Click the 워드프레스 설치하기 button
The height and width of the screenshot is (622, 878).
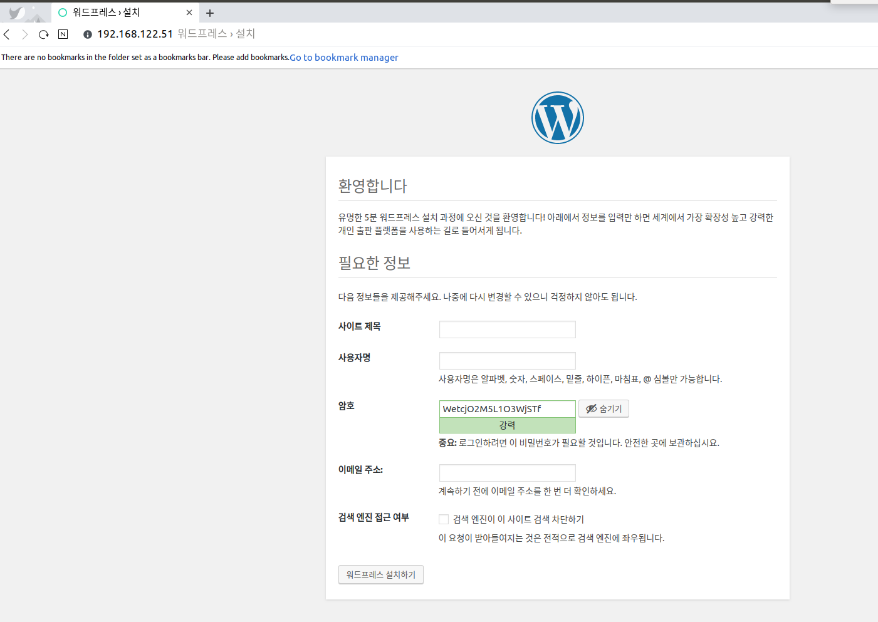pos(381,574)
